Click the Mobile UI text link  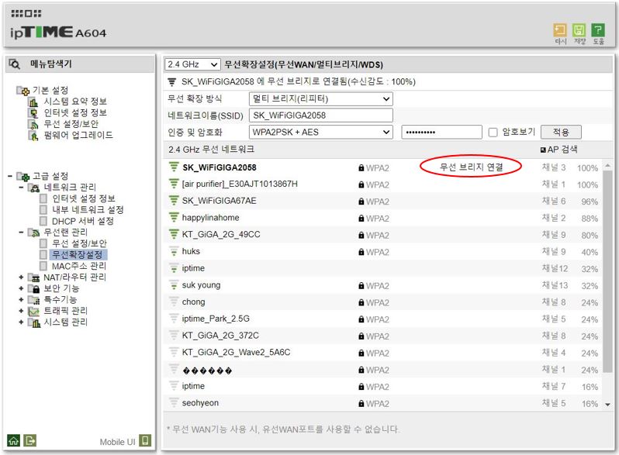[x=117, y=442]
